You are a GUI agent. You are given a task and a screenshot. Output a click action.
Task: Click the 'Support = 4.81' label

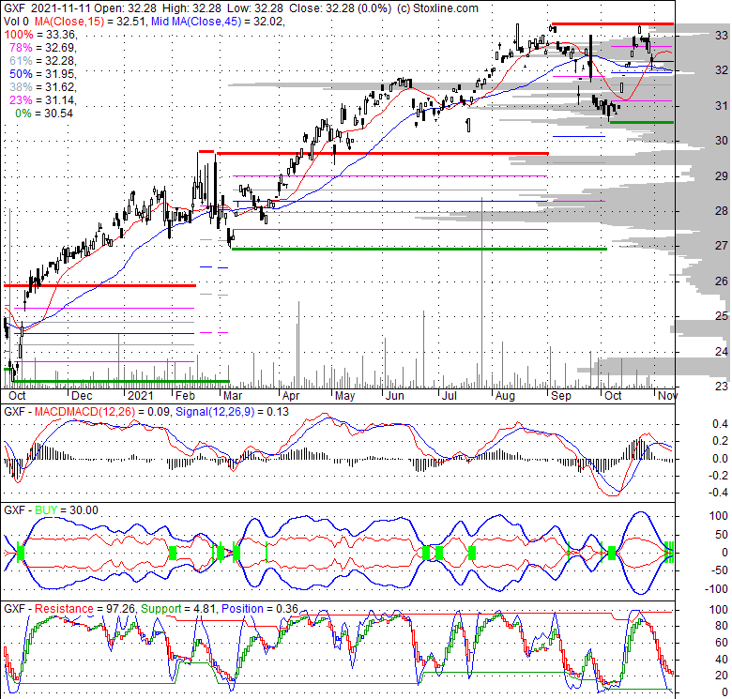(x=179, y=609)
